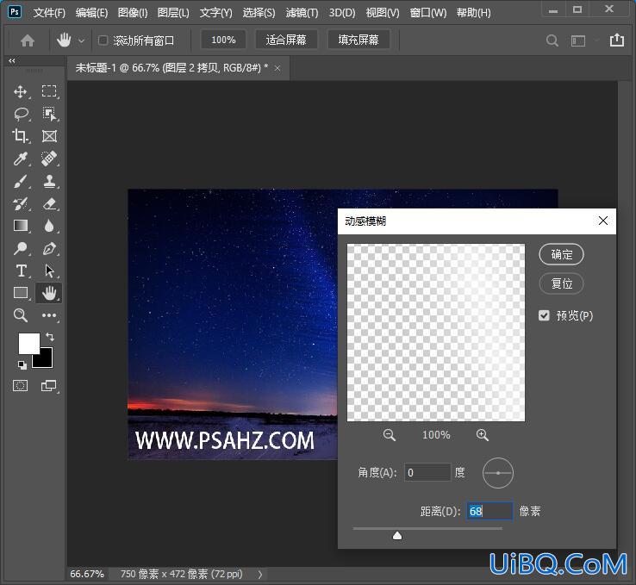Select the Hand tool in toolbox
This screenshot has width=636, height=585.
49,293
